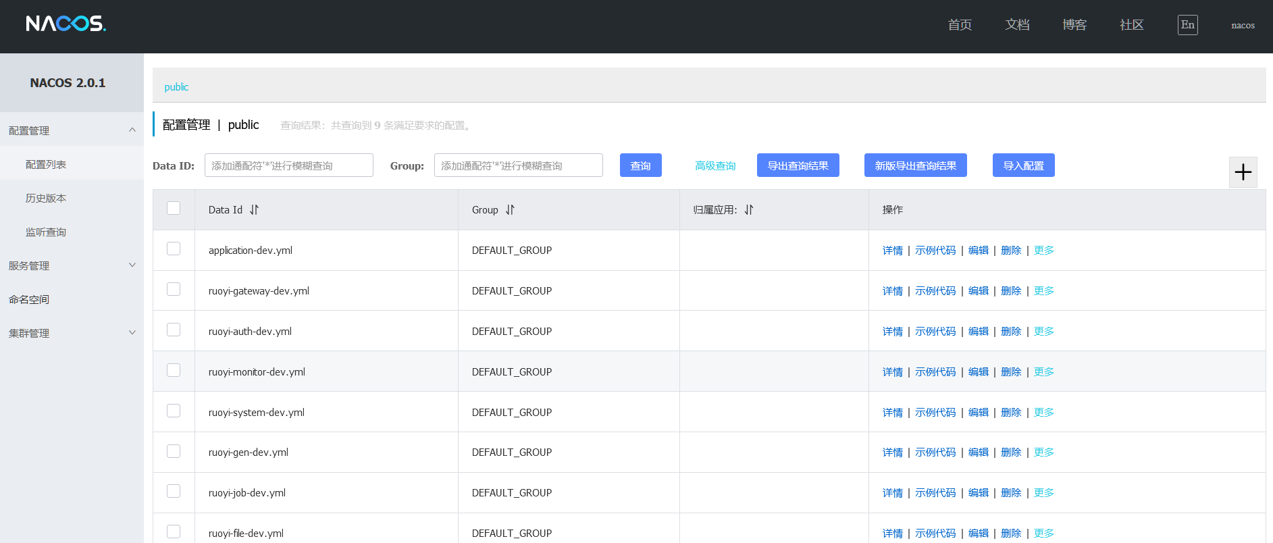Select the public namespace tab

pyautogui.click(x=176, y=87)
